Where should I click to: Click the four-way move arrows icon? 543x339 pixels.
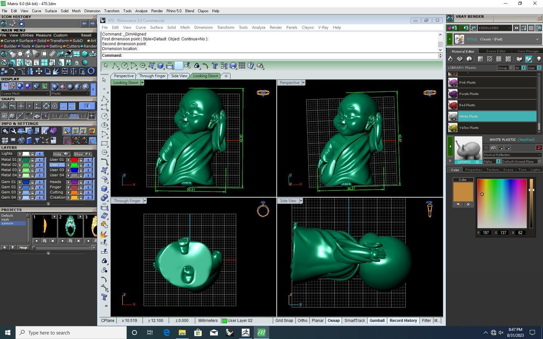tap(39, 71)
